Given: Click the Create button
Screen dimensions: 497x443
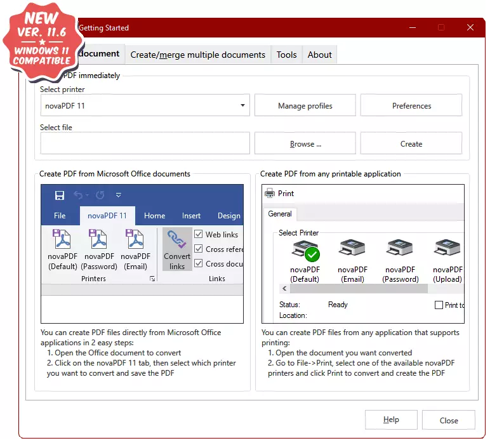Looking at the screenshot, I should (411, 144).
